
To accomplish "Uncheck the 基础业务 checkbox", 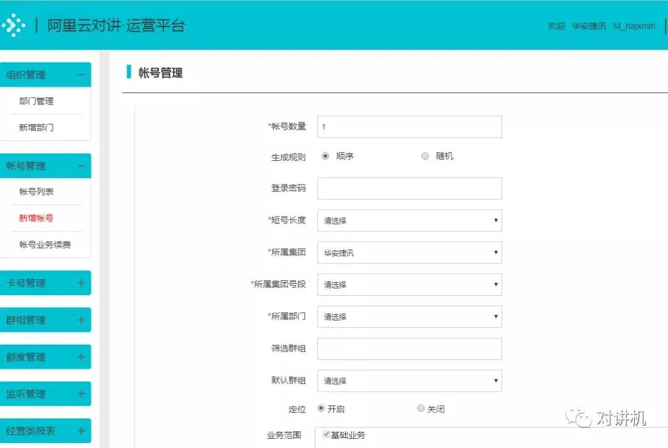I will pos(326,434).
